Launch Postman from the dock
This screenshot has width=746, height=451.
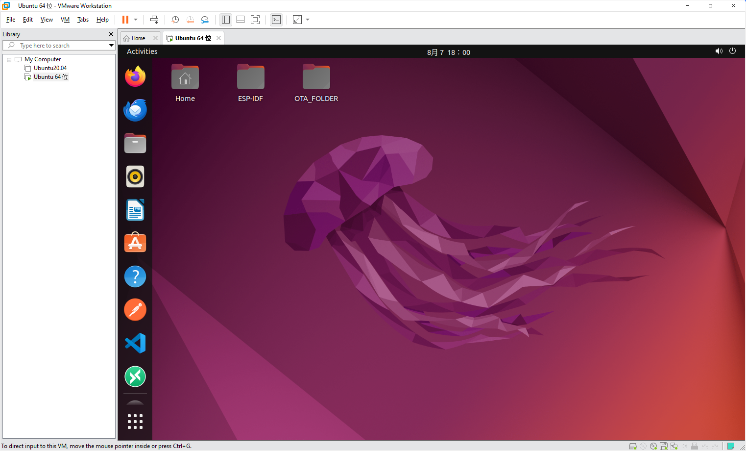135,309
